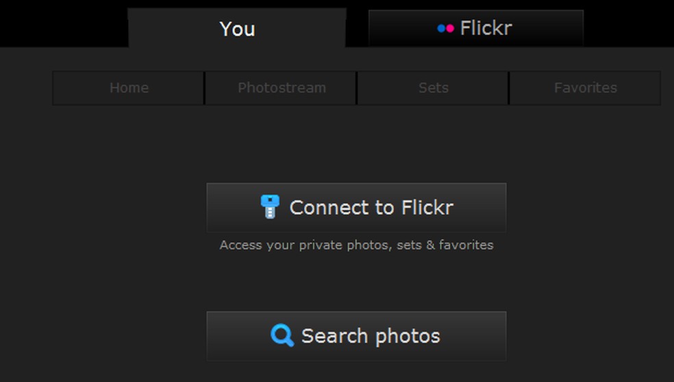Select the Sets navigation item

coord(433,88)
